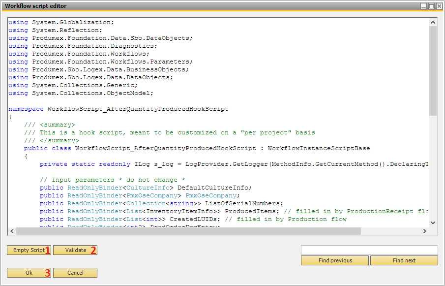The image size is (445, 286).
Task: Click the vertical scrollbar up arrow
Action: tap(433, 21)
